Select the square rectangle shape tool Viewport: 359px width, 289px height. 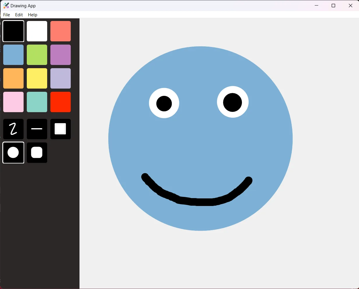coord(61,129)
